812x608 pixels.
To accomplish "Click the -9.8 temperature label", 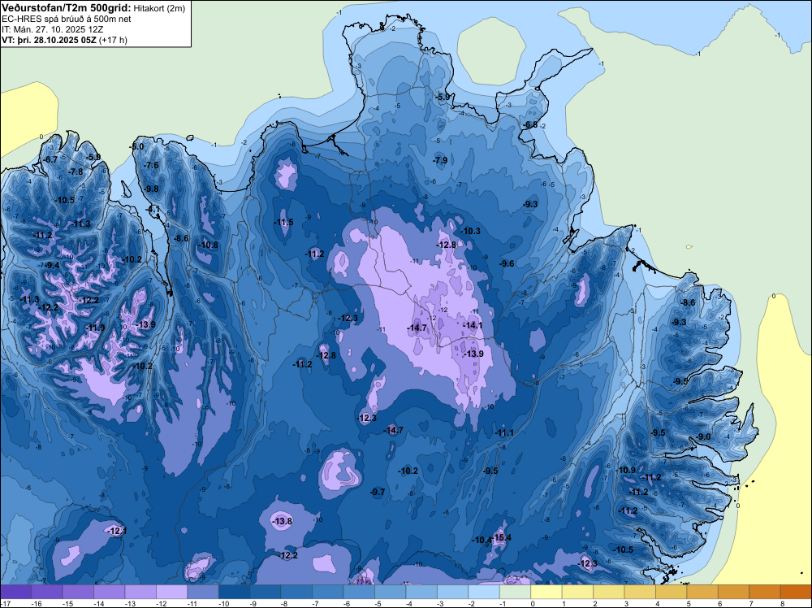I will 151,189.
